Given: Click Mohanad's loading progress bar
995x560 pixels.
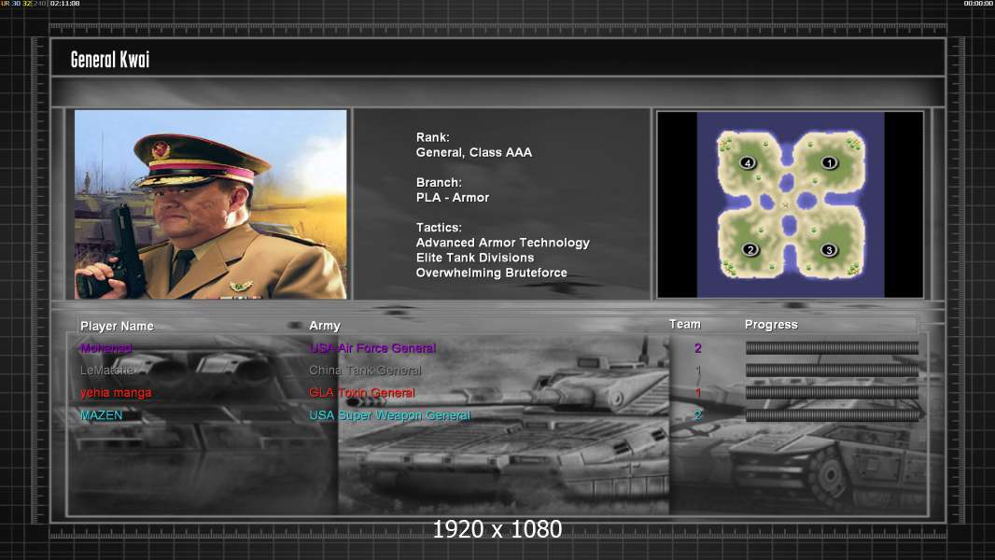Looking at the screenshot, I should [x=832, y=347].
